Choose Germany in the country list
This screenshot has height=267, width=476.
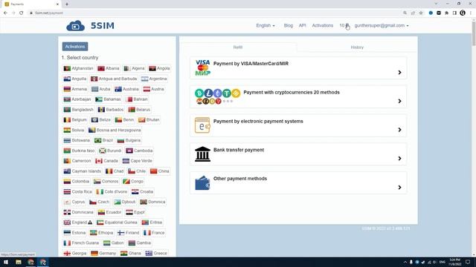(x=103, y=253)
